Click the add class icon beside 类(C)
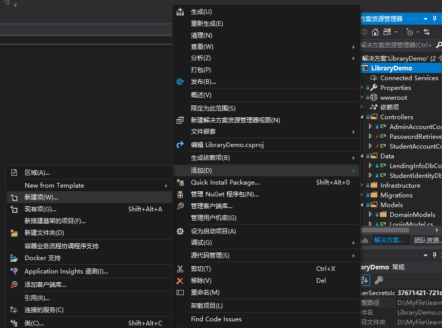Viewport: 442px width, 328px height. click(14, 323)
